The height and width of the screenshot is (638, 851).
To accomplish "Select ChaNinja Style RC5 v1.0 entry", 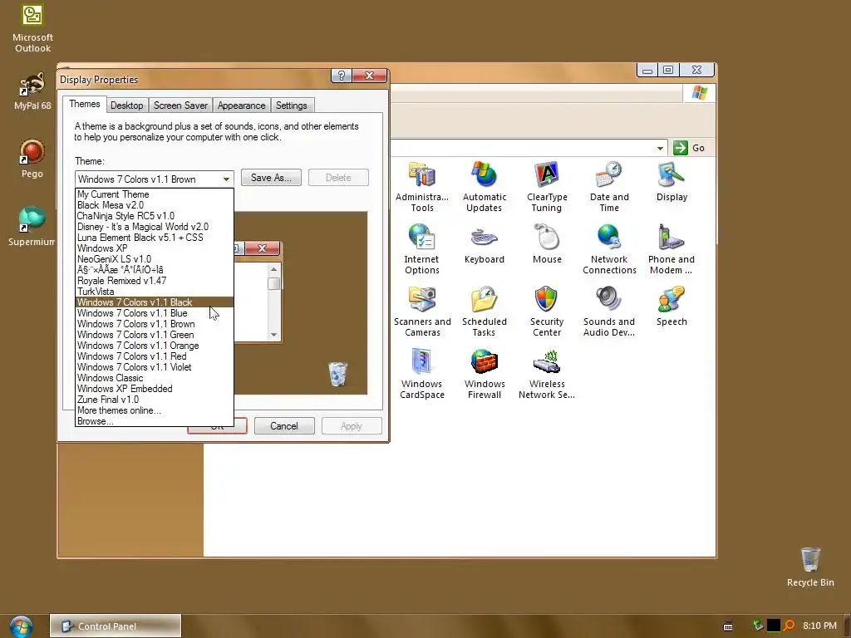I will 154,216.
